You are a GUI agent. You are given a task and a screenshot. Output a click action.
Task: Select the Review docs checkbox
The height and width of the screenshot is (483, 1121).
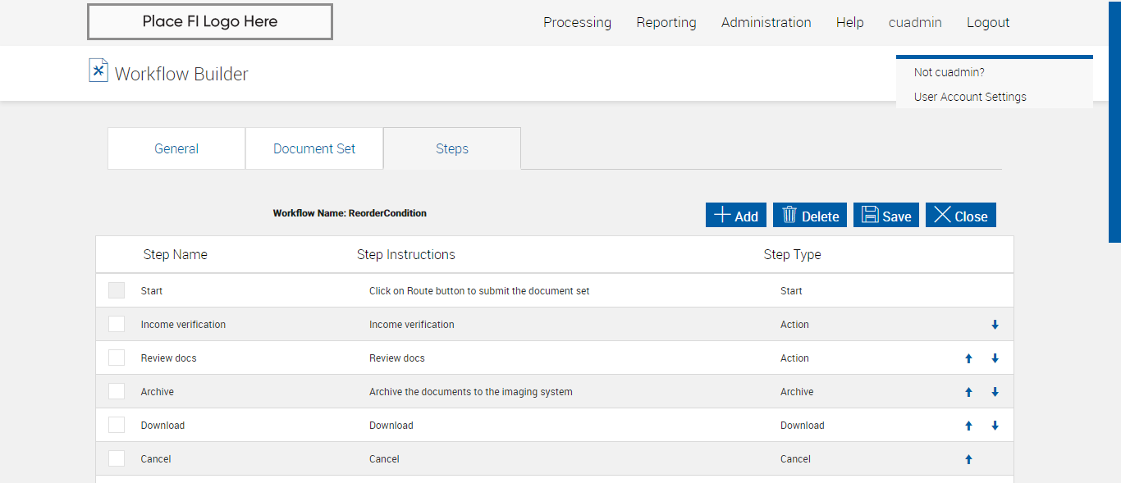coord(117,358)
